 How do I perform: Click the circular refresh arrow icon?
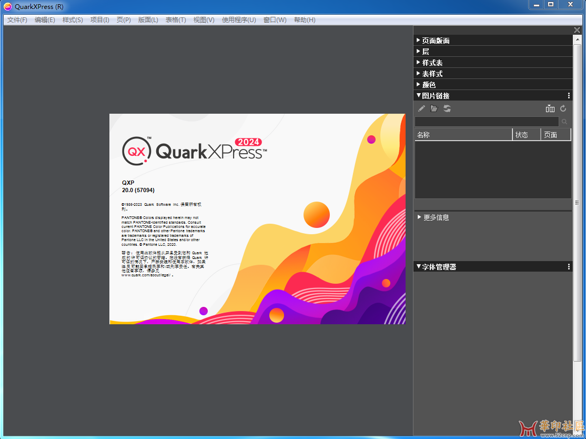[563, 108]
